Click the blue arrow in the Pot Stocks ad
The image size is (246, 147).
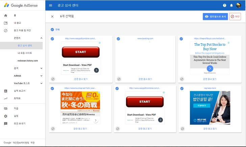pyautogui.click(x=210, y=68)
